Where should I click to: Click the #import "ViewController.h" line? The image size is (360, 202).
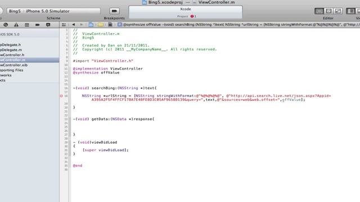point(103,61)
